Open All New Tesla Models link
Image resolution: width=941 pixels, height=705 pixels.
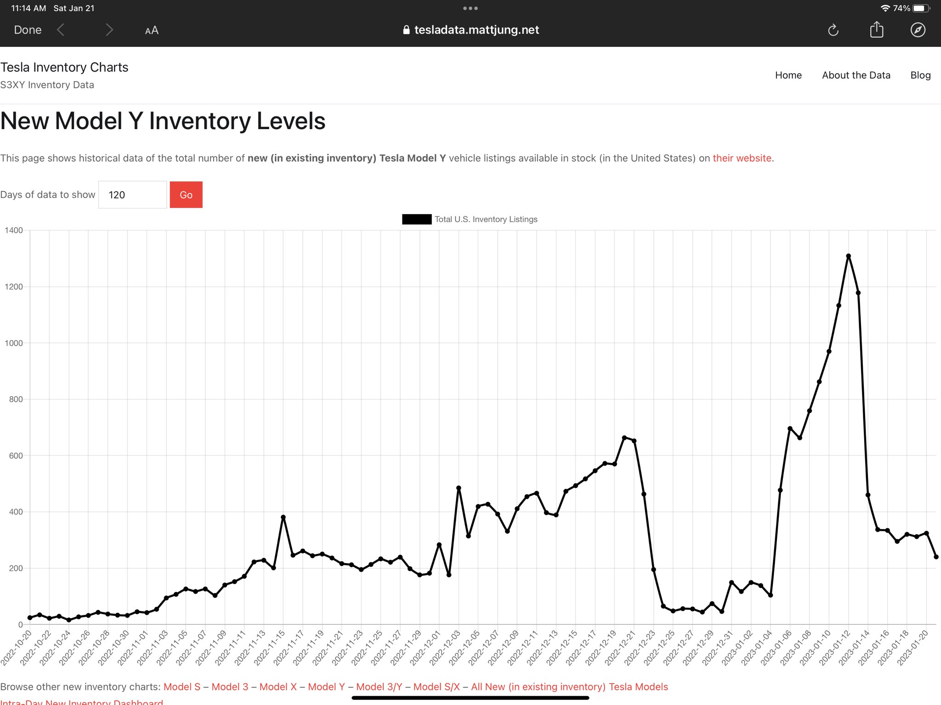(x=569, y=687)
